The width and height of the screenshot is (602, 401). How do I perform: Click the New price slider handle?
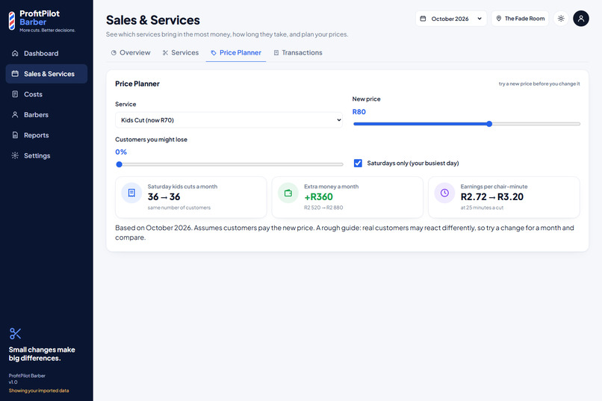pyautogui.click(x=489, y=124)
